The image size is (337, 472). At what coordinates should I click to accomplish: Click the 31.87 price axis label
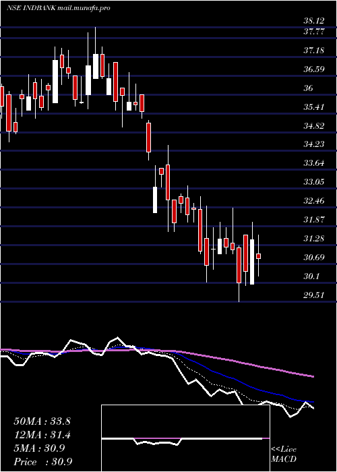[314, 220]
